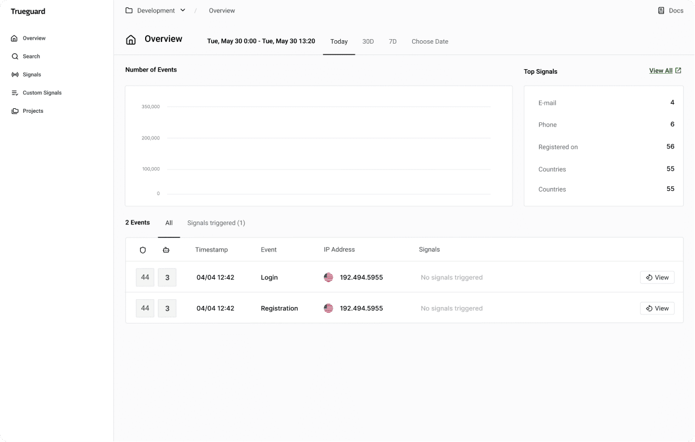Click the View All link in Top Signals
Image resolution: width=695 pixels, height=442 pixels.
click(661, 70)
